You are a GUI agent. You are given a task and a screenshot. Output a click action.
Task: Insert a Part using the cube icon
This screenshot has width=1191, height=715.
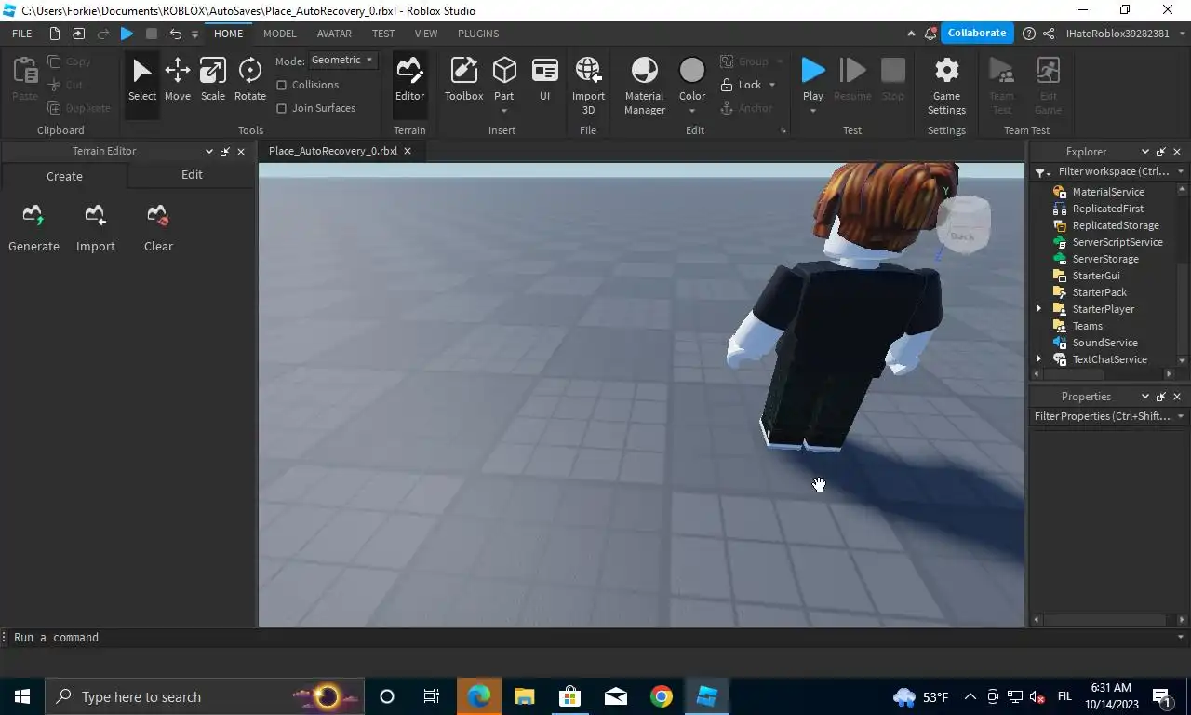(504, 71)
